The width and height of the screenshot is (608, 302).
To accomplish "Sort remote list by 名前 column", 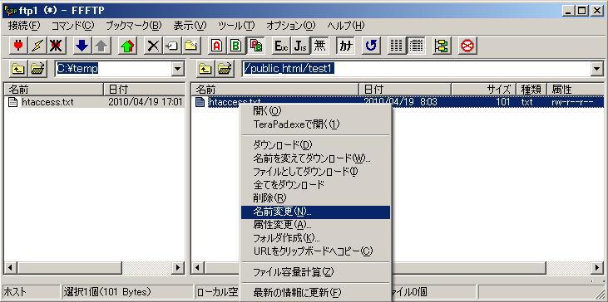I will 275,90.
